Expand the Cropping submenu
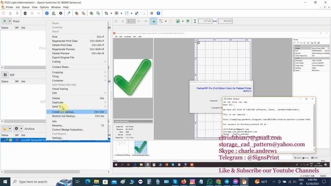 pos(77,72)
